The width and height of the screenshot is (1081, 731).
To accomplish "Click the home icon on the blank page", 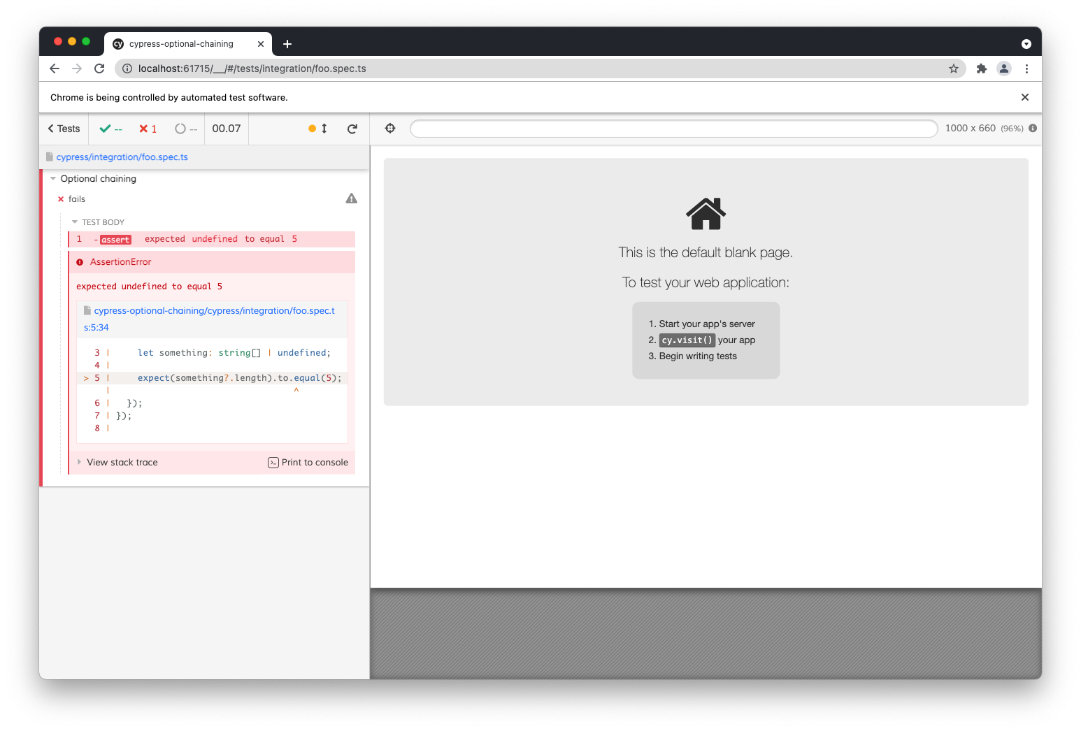I will pyautogui.click(x=706, y=214).
